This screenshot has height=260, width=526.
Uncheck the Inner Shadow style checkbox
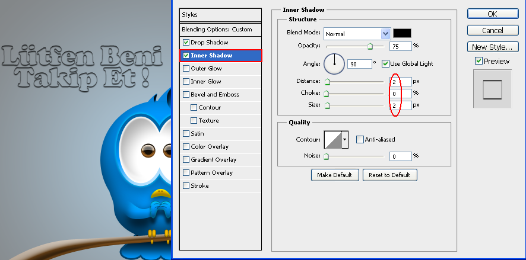186,56
